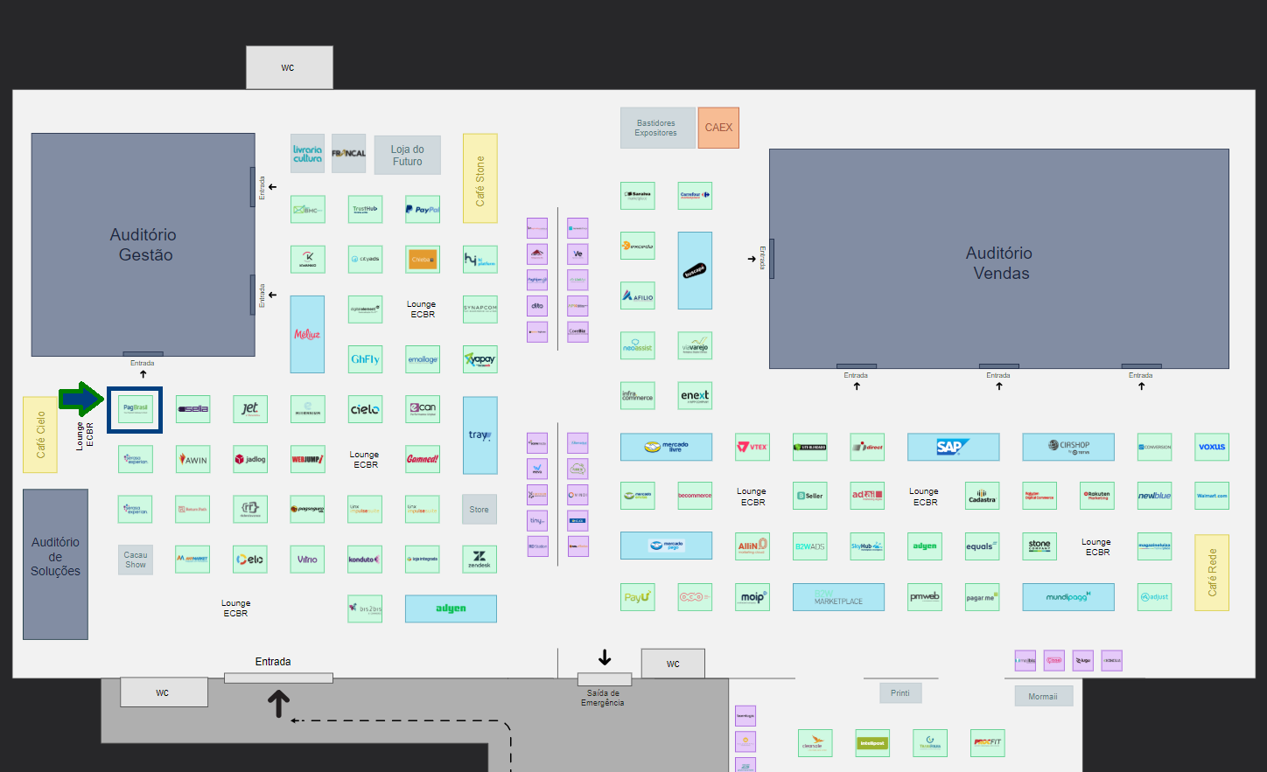The image size is (1267, 772).
Task: Select the AllIn booth
Action: click(x=752, y=546)
